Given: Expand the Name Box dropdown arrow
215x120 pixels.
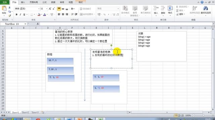Looking at the screenshot, I should coord(25,24).
